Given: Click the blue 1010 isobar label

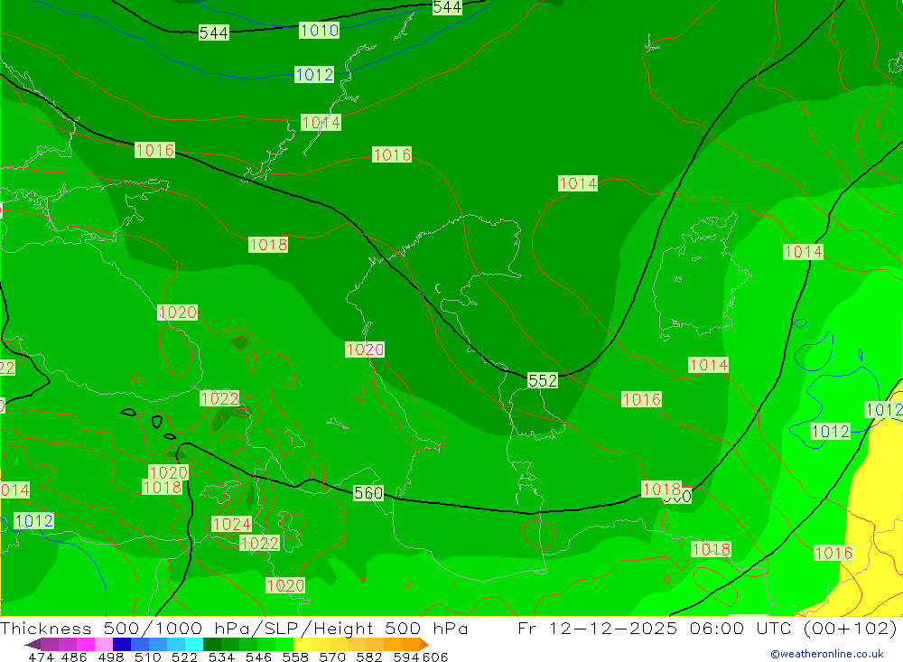Looking at the screenshot, I should pyautogui.click(x=319, y=30).
